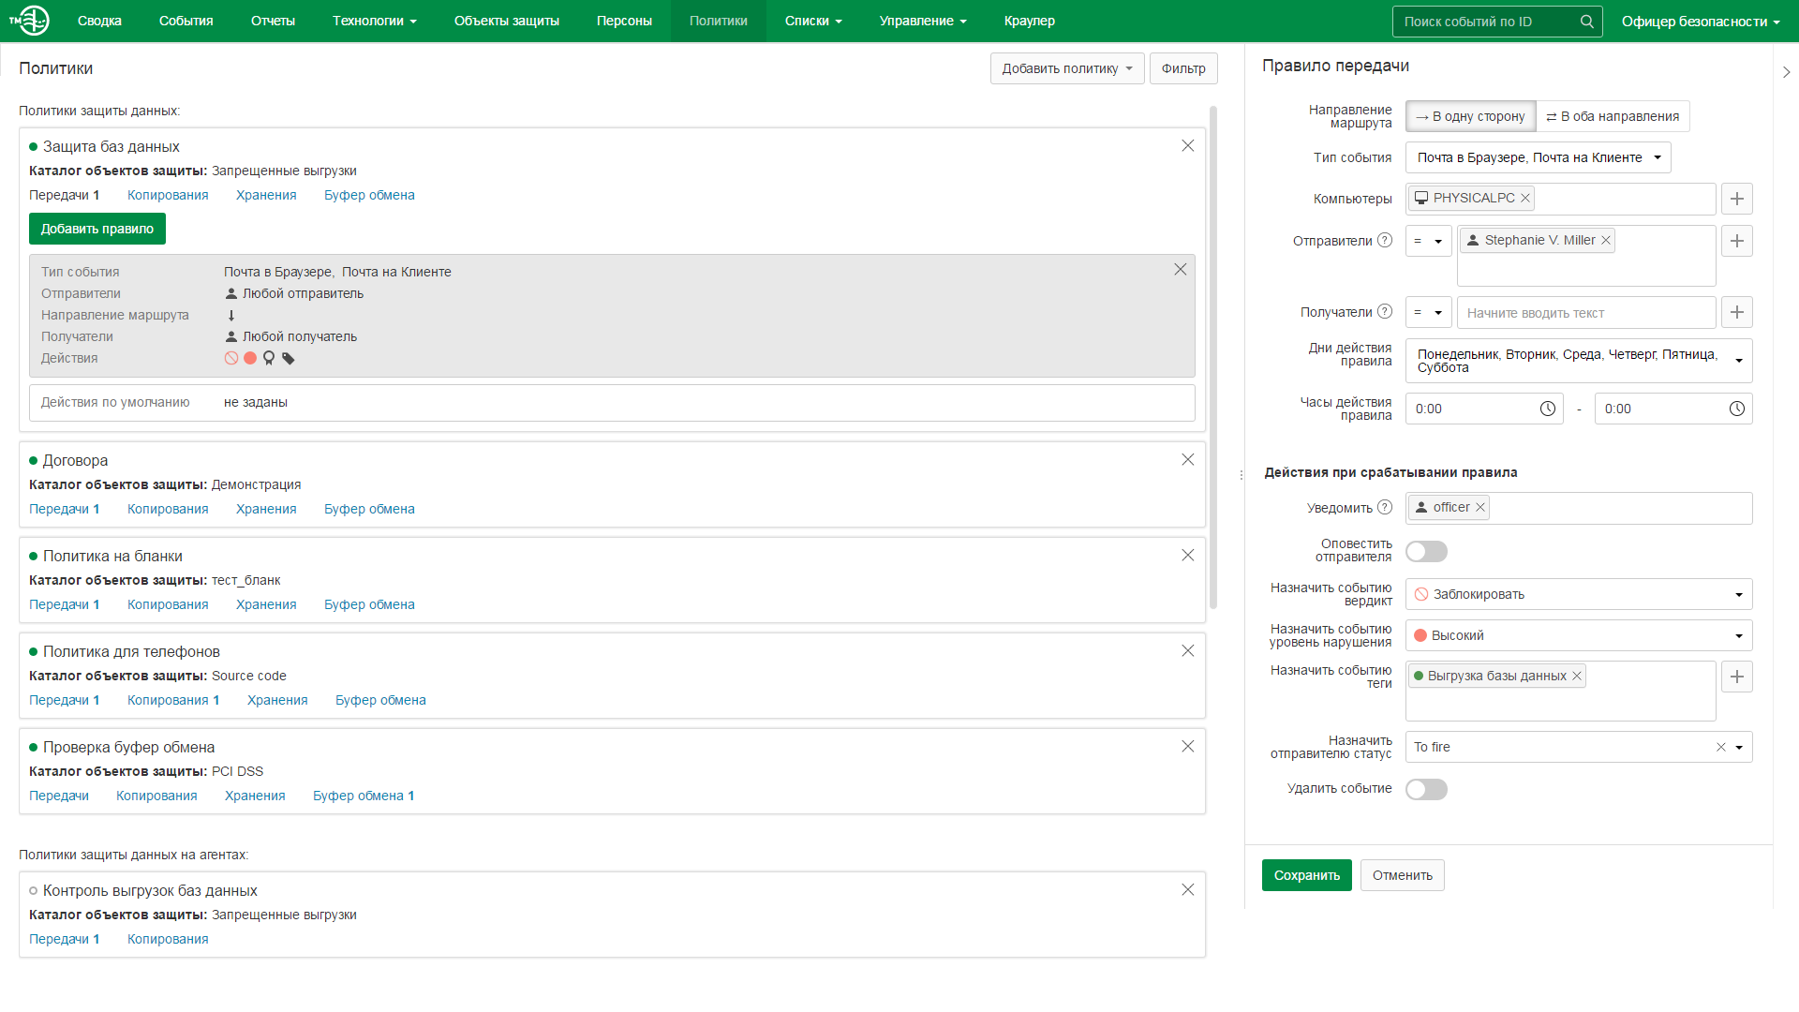1799x1012 pixels.
Task: Click the help icon beside the Получатели label
Action: pyautogui.click(x=1385, y=312)
